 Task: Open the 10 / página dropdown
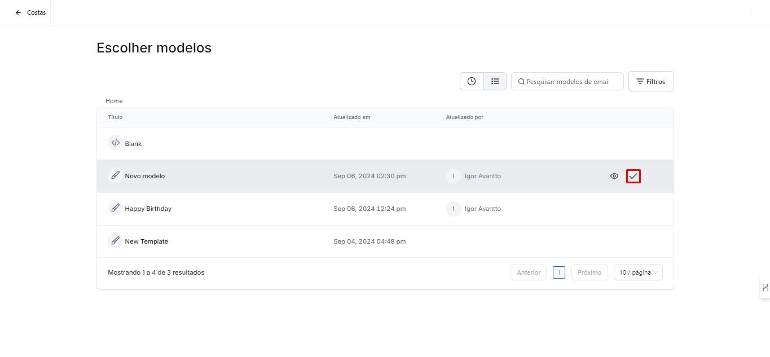coord(638,272)
